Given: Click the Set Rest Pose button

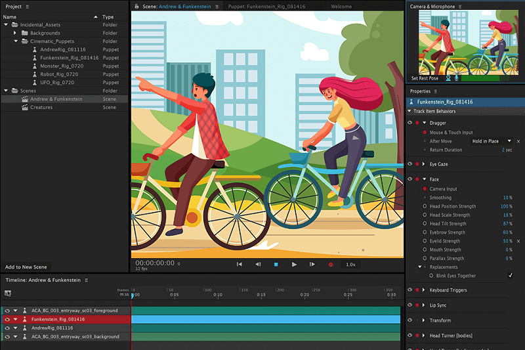Looking at the screenshot, I should point(424,78).
